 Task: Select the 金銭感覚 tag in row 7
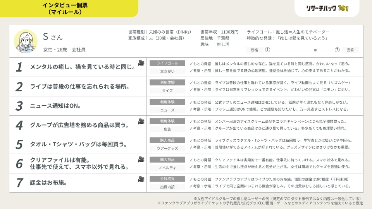pyautogui.click(x=167, y=179)
